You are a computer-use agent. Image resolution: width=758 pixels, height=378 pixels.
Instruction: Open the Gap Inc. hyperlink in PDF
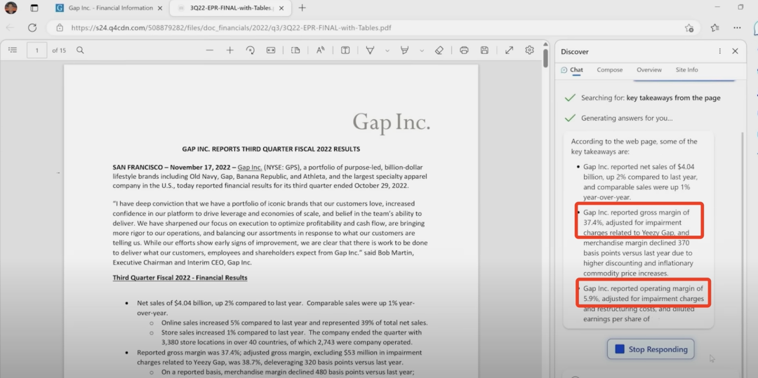coord(250,167)
